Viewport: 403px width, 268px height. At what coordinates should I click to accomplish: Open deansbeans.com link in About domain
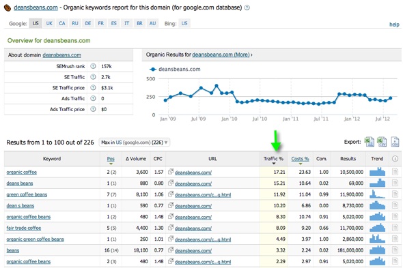pos(61,55)
